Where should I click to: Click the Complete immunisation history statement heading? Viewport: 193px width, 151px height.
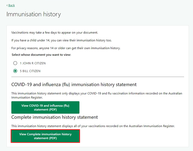point(55,117)
